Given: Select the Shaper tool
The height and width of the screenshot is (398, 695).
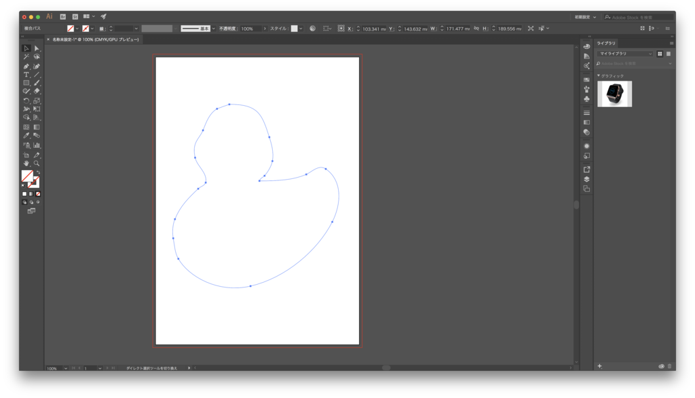Looking at the screenshot, I should pyautogui.click(x=26, y=92).
